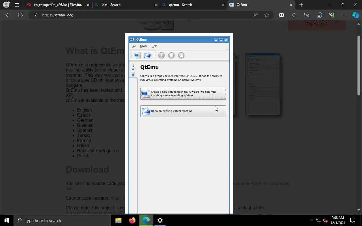Open the Favorites list
This screenshot has width=362, height=226.
[x=294, y=15]
